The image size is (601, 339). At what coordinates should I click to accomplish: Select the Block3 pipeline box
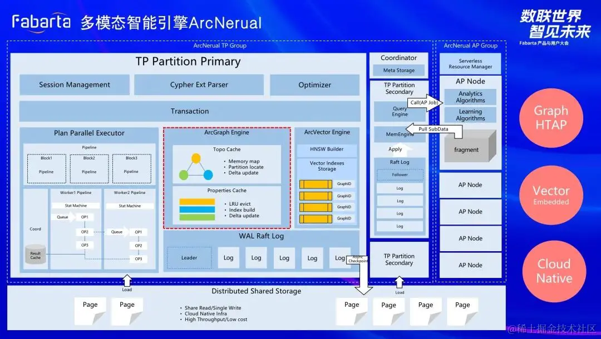pos(131,168)
